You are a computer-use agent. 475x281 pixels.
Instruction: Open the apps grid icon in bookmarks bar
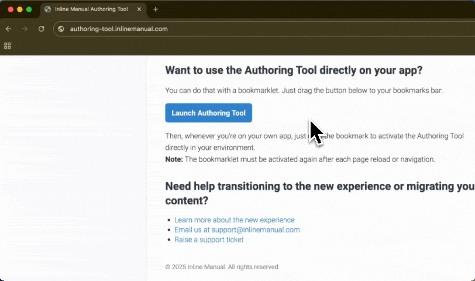[7, 46]
